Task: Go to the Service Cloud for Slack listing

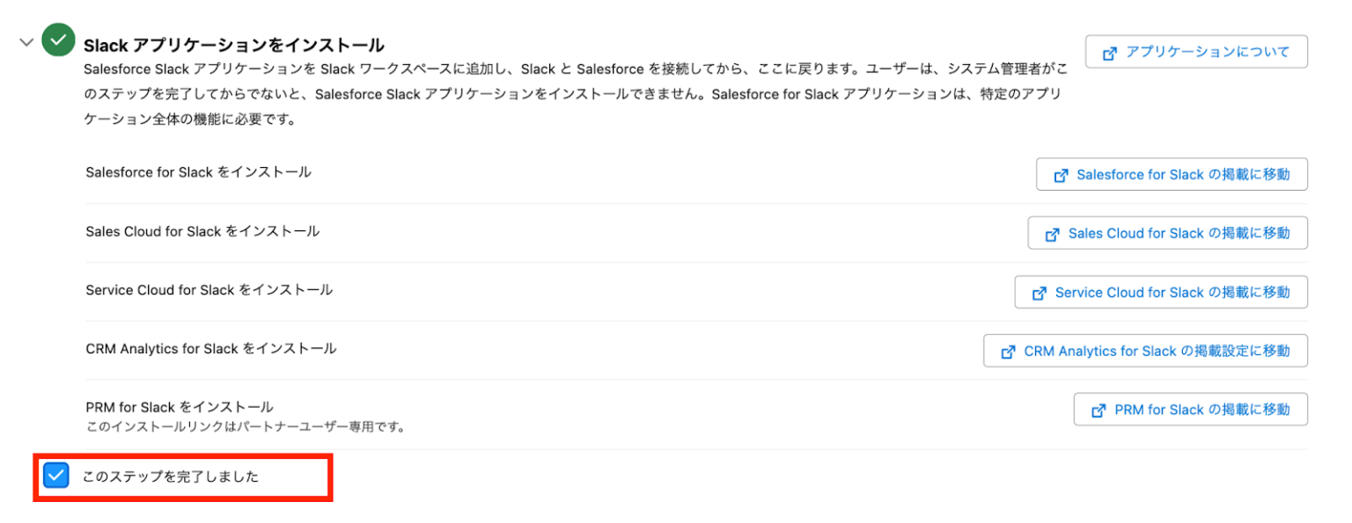Action: tap(1160, 292)
